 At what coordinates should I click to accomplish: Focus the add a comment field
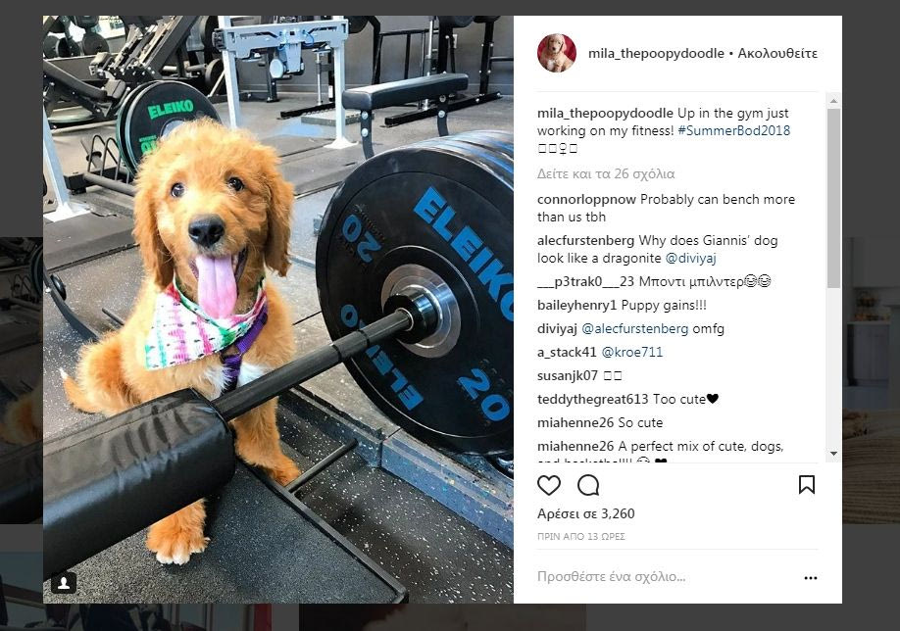point(666,577)
